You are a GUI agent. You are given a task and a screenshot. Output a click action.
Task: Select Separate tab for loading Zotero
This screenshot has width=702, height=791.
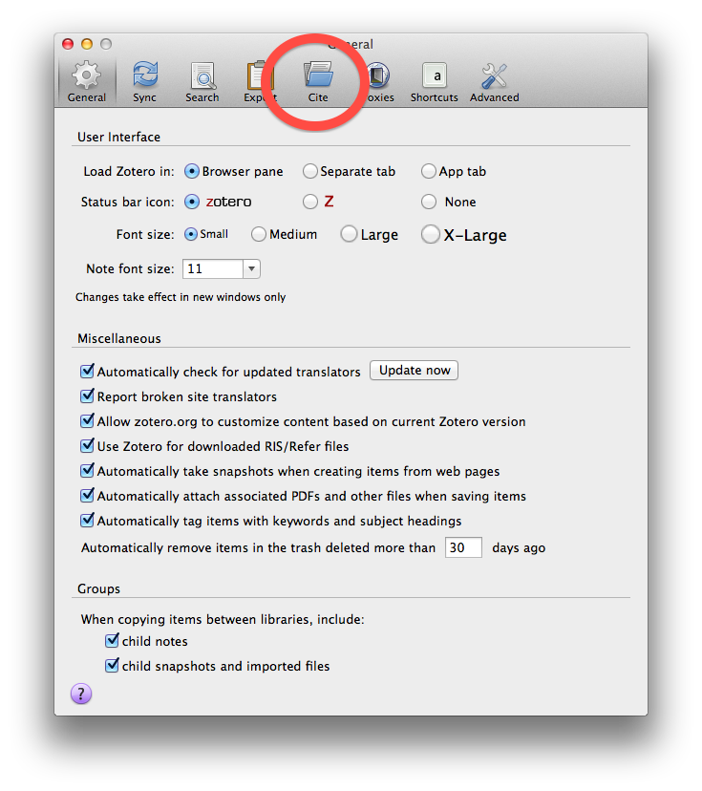click(310, 172)
